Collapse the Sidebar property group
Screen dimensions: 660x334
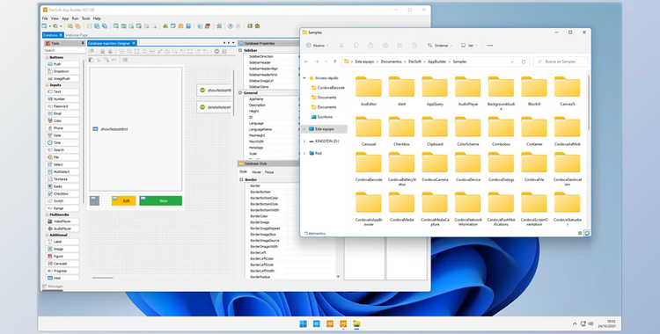pos(240,50)
